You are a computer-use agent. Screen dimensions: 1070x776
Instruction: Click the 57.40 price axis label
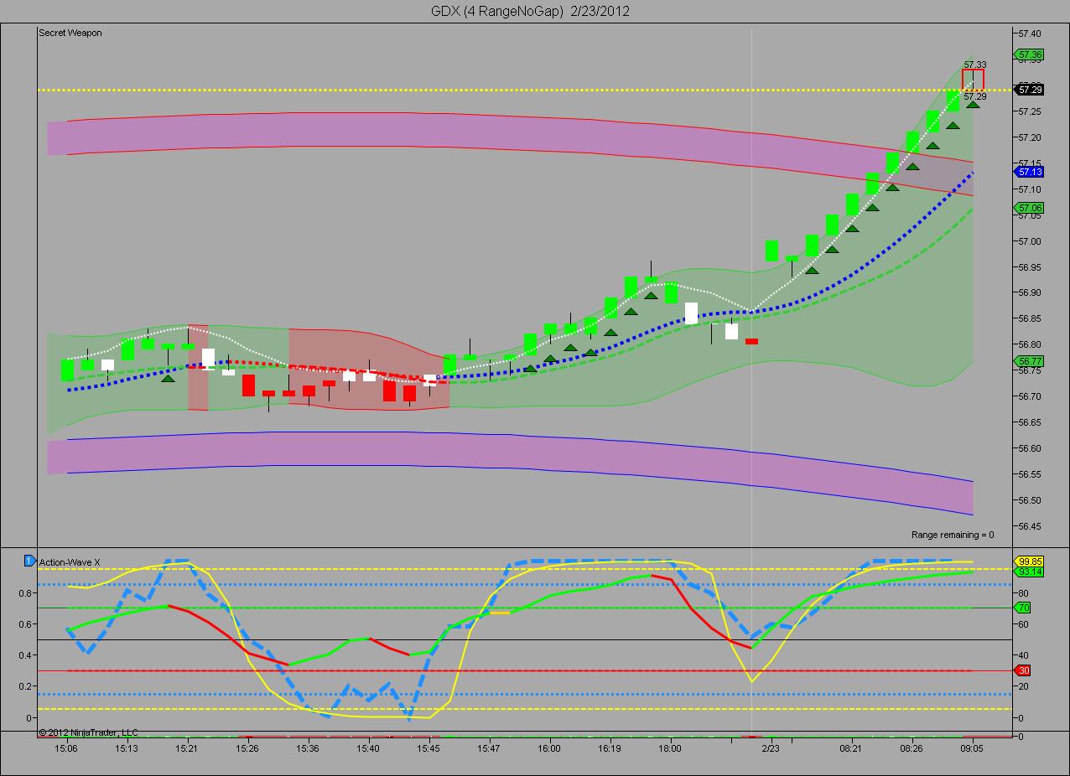(1030, 34)
